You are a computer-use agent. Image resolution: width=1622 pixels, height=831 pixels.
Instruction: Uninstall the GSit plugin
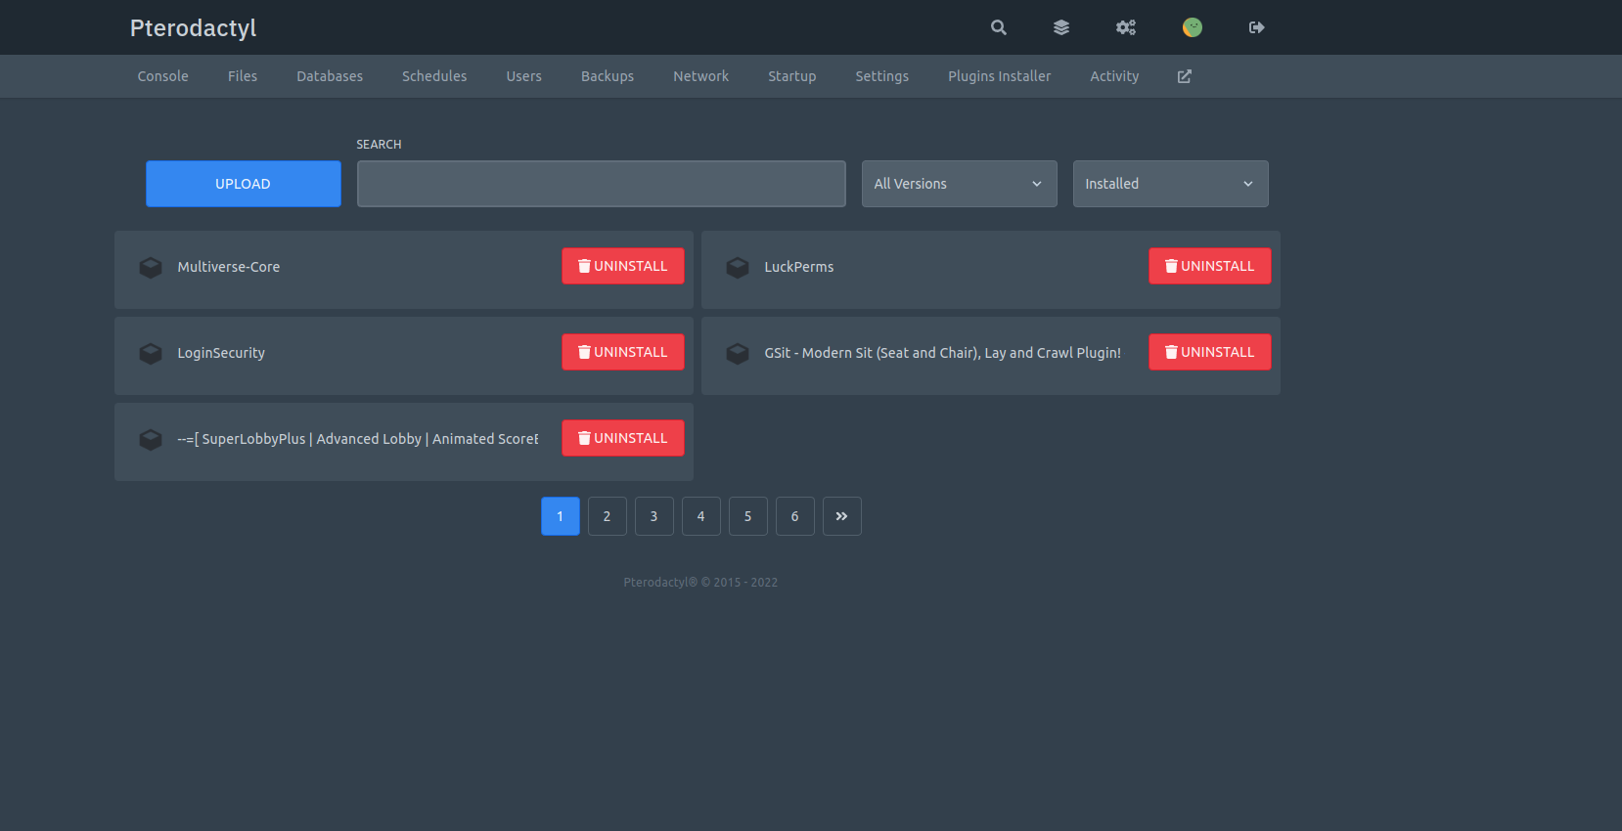[x=1210, y=352]
